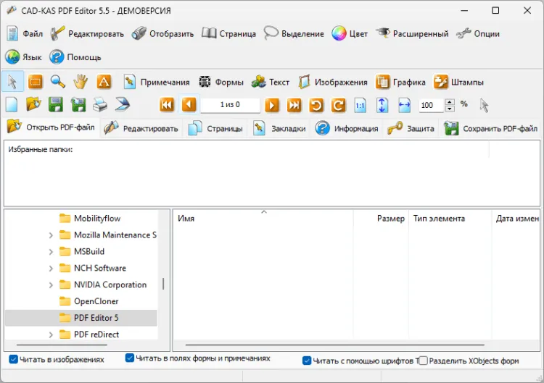
Task: Select the arrow pointer tool
Action: point(12,82)
